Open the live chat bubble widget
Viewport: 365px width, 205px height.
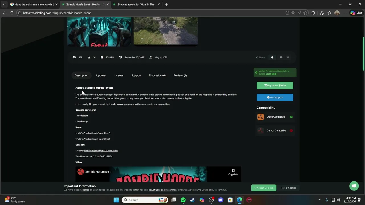pos(354,186)
